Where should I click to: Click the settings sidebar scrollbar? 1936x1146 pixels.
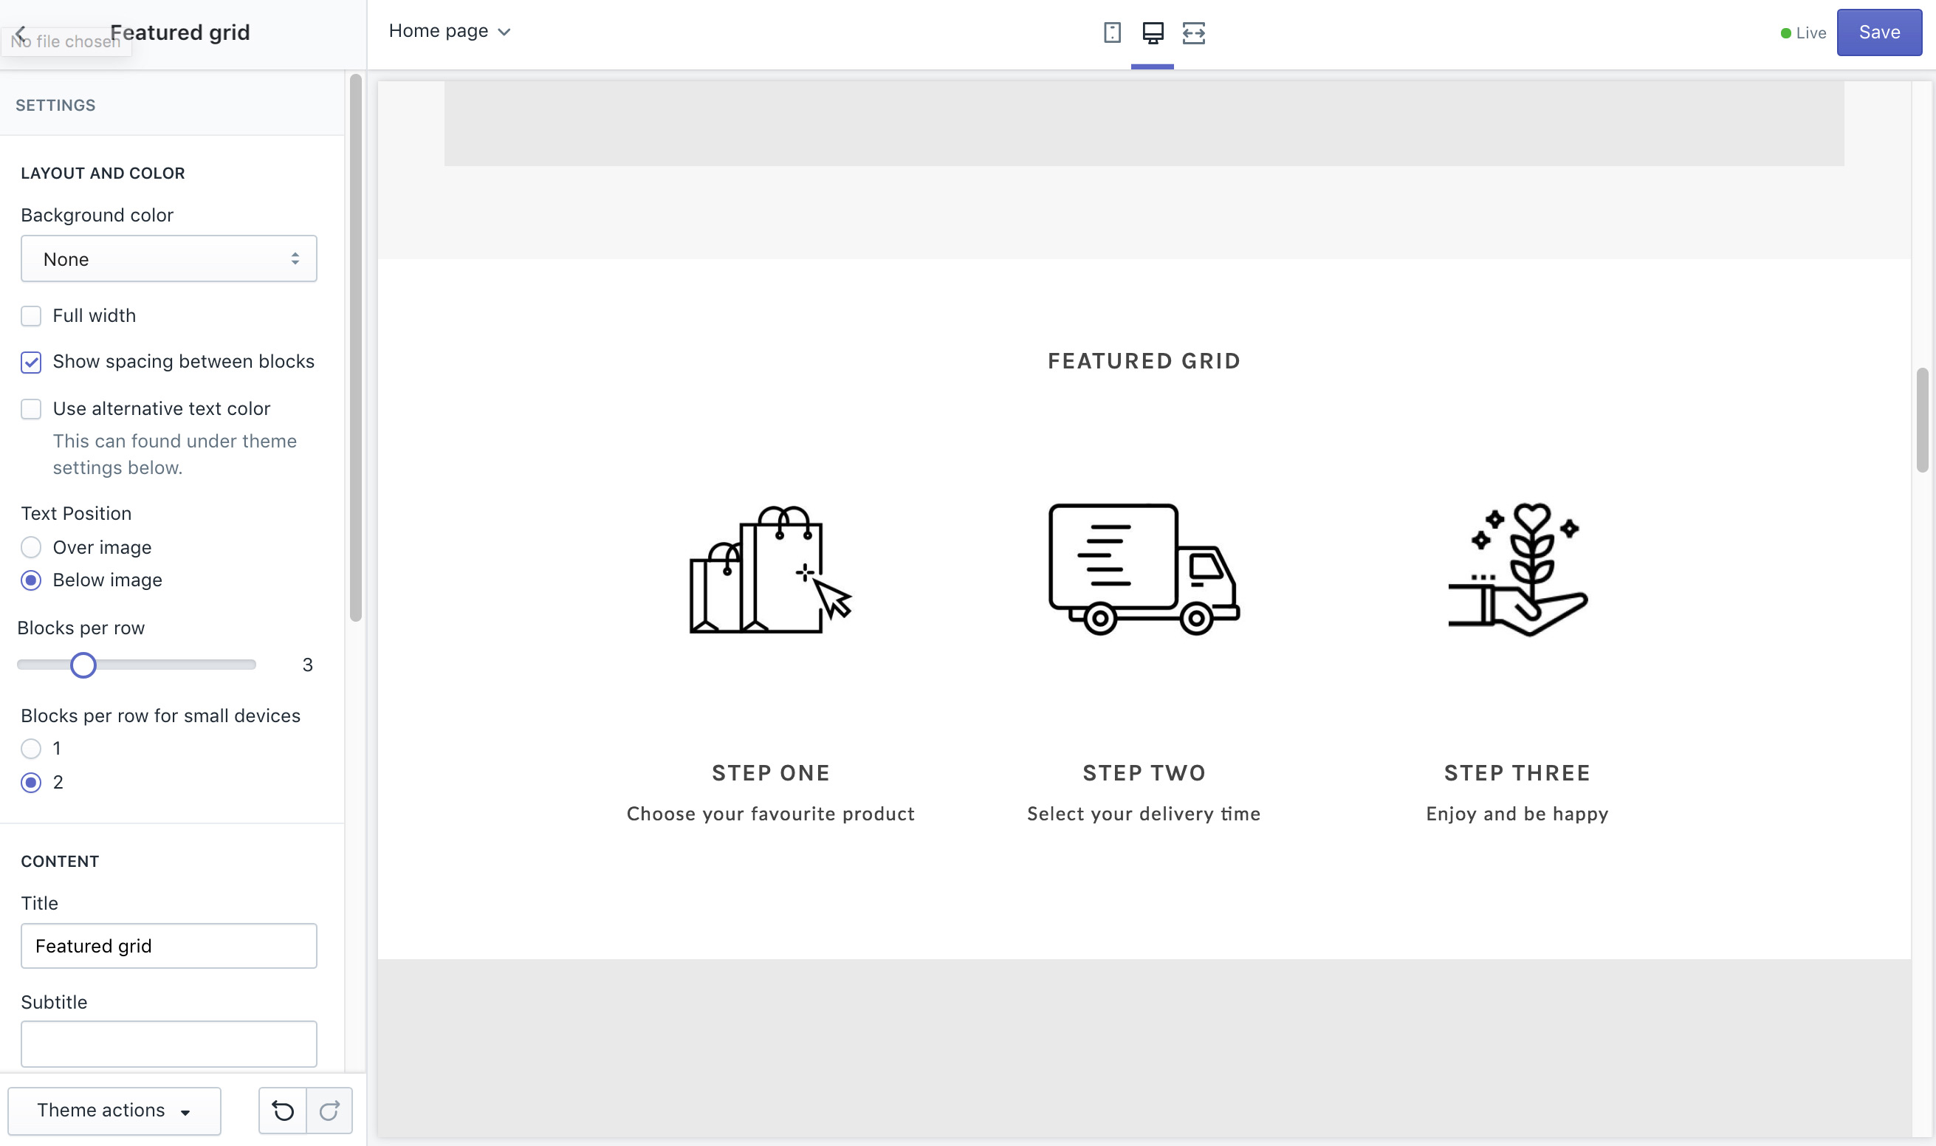pos(355,348)
